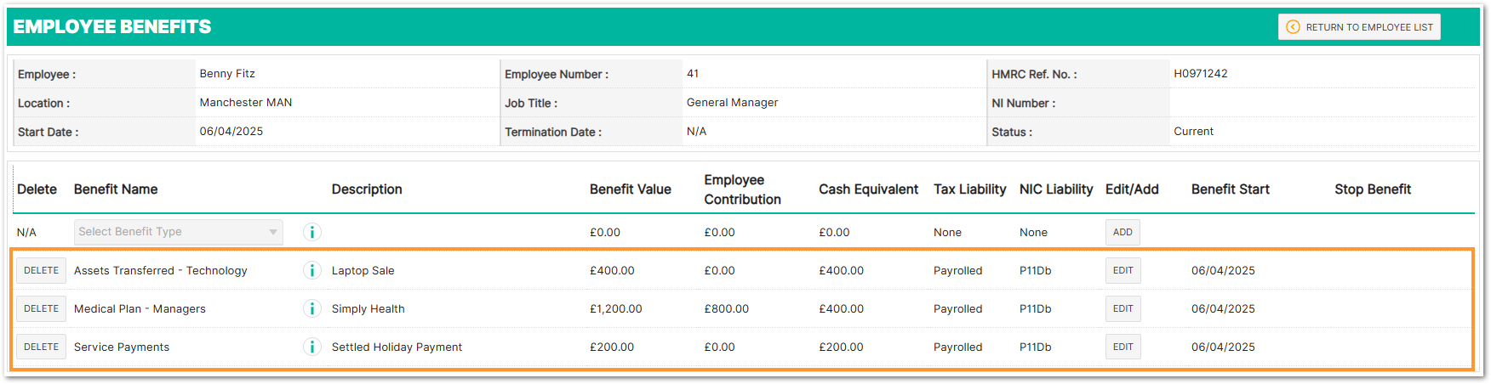Click the Stop Benefit column header
The image size is (1491, 384).
point(1372,189)
